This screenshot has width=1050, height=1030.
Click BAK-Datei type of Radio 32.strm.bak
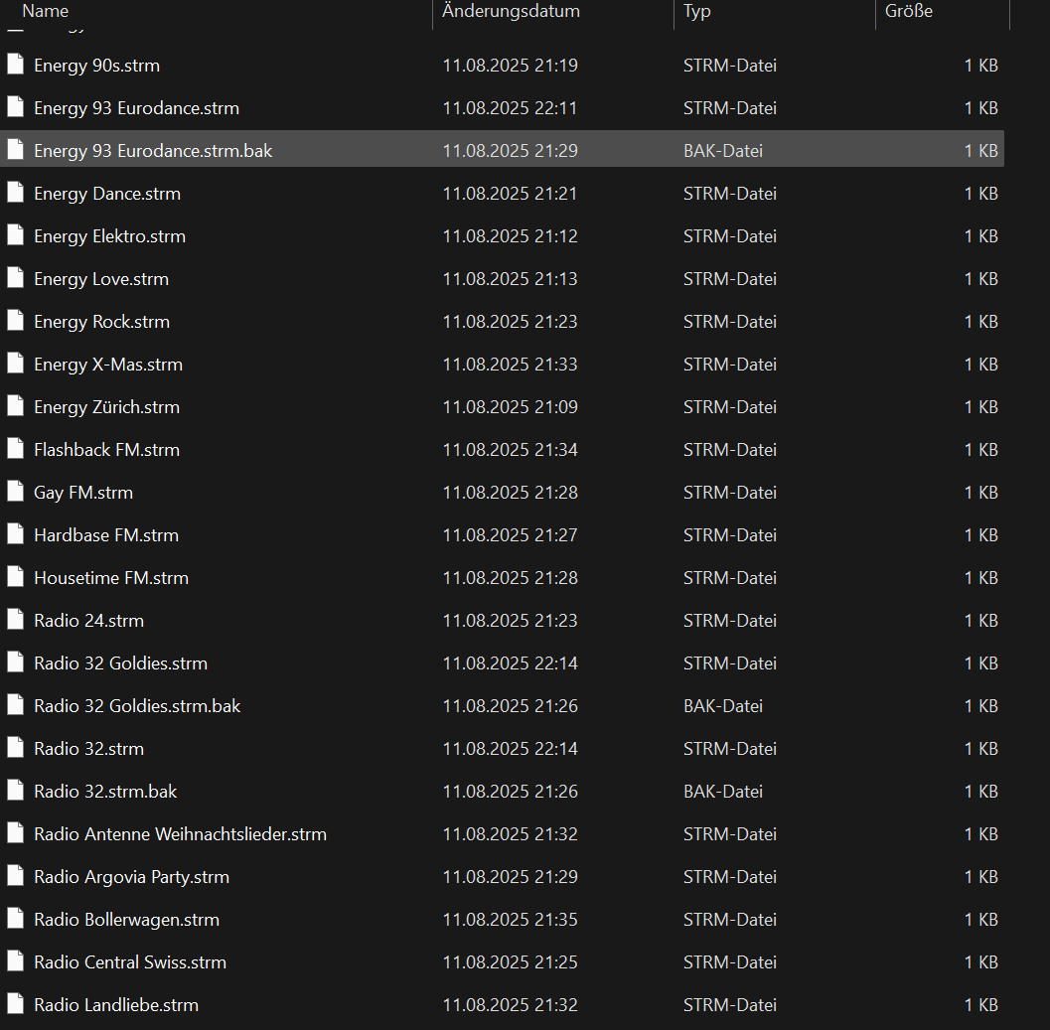(723, 792)
